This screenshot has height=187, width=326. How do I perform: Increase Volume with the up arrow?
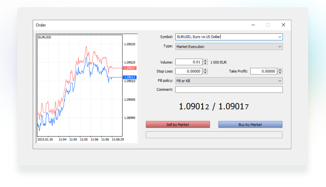[205, 60]
